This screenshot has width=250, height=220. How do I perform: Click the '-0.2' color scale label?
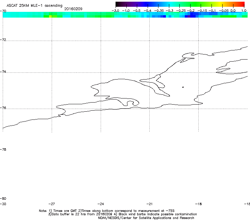coord(191,11)
